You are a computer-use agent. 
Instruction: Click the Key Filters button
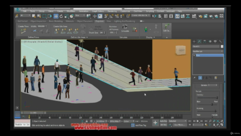pos(180,125)
